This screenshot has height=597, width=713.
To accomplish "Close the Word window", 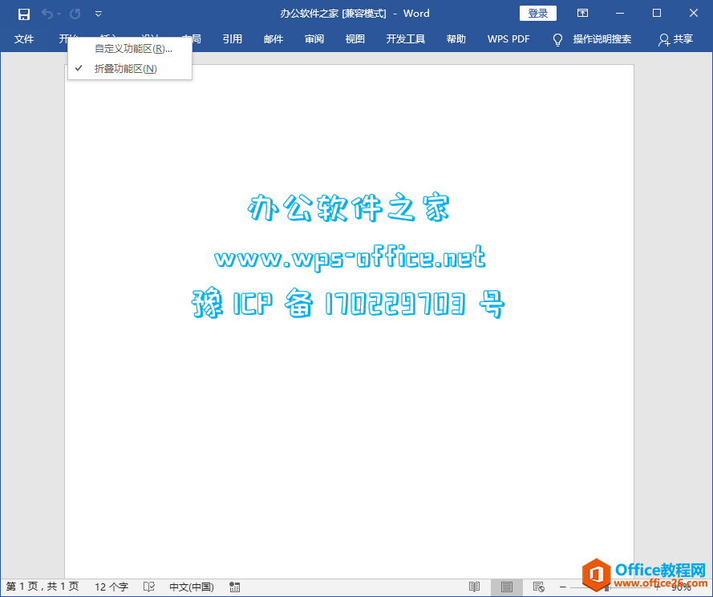I will point(694,13).
